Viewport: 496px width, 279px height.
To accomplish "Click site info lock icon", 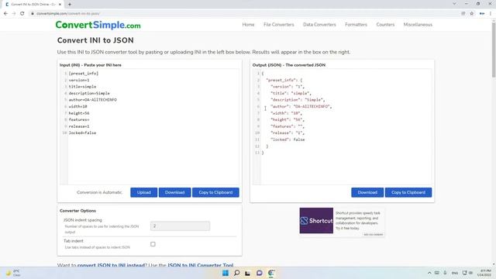I will [33, 14].
